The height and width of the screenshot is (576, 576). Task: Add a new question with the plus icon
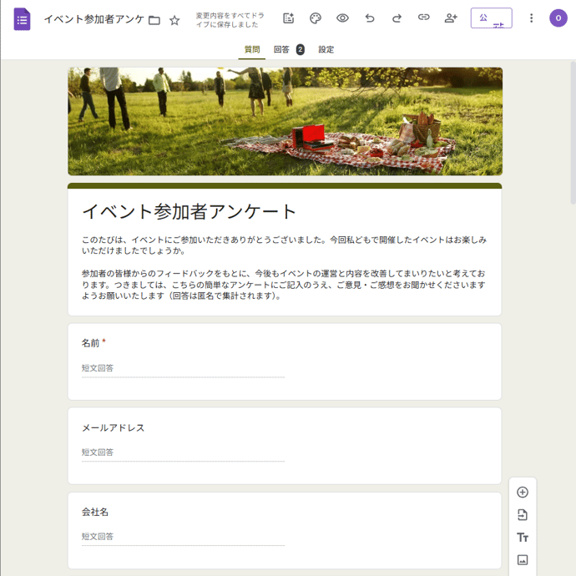523,493
